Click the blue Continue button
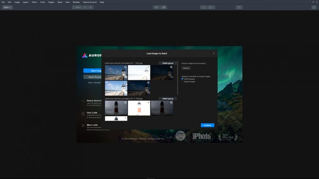 [x=208, y=125]
